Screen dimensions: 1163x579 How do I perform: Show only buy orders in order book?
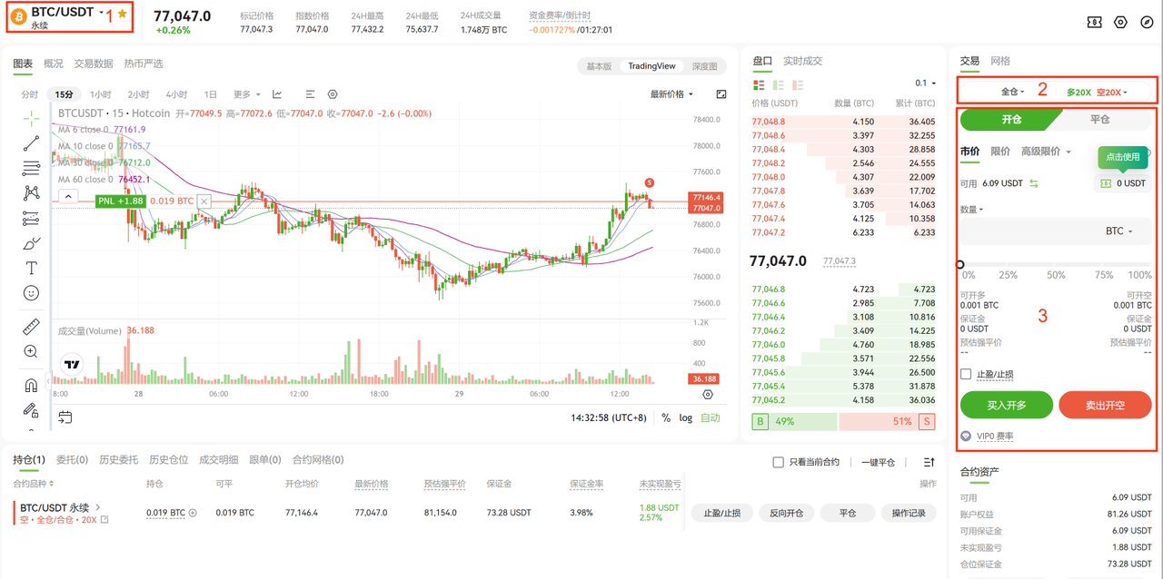[779, 85]
